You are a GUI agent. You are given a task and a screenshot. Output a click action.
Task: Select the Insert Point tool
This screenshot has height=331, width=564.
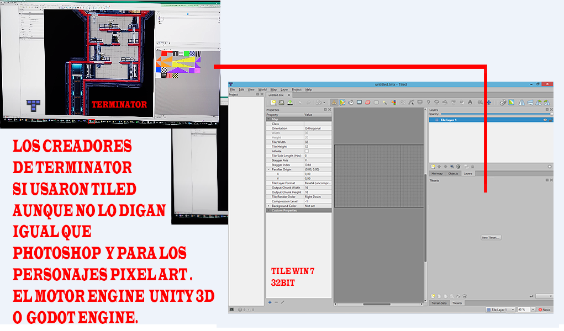tap(429, 102)
